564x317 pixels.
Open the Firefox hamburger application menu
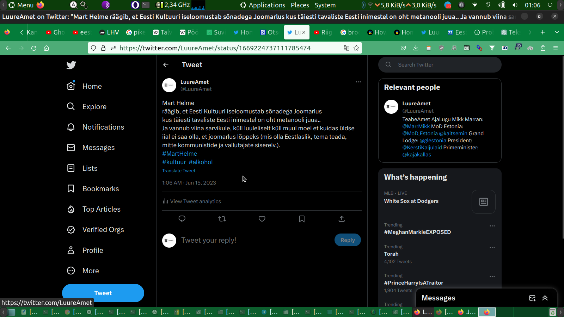(556, 48)
